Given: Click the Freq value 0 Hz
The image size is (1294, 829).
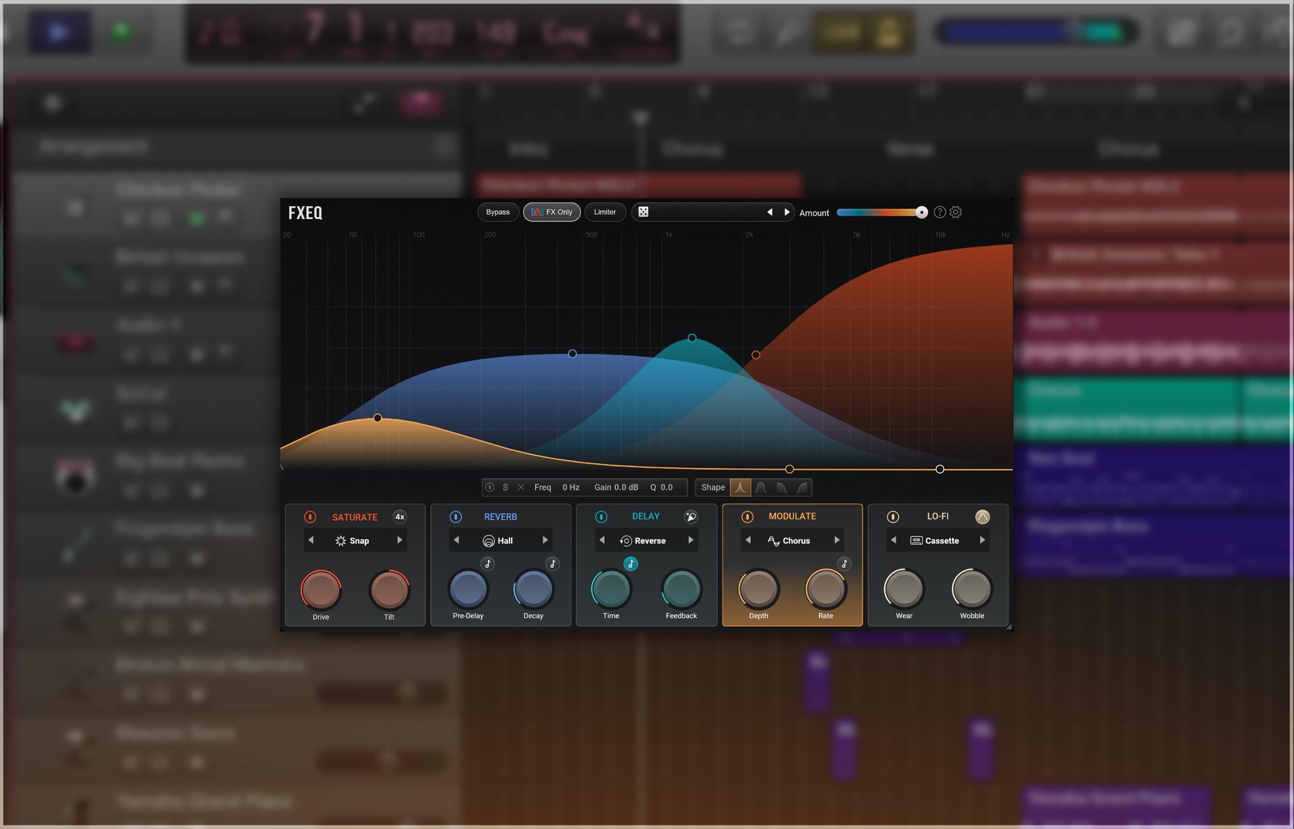Looking at the screenshot, I should (x=571, y=487).
